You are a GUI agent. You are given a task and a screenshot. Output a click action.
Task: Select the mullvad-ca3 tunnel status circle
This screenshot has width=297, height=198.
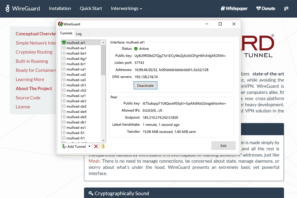click(64, 80)
